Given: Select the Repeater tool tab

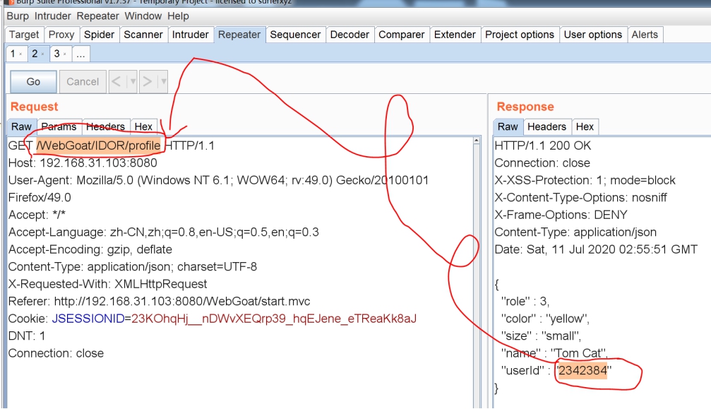Looking at the screenshot, I should pyautogui.click(x=239, y=35).
